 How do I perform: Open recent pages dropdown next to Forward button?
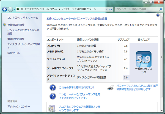[x=14, y=9]
